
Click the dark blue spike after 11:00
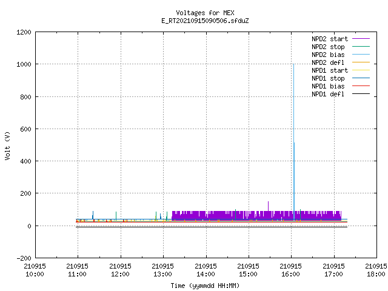(93, 215)
